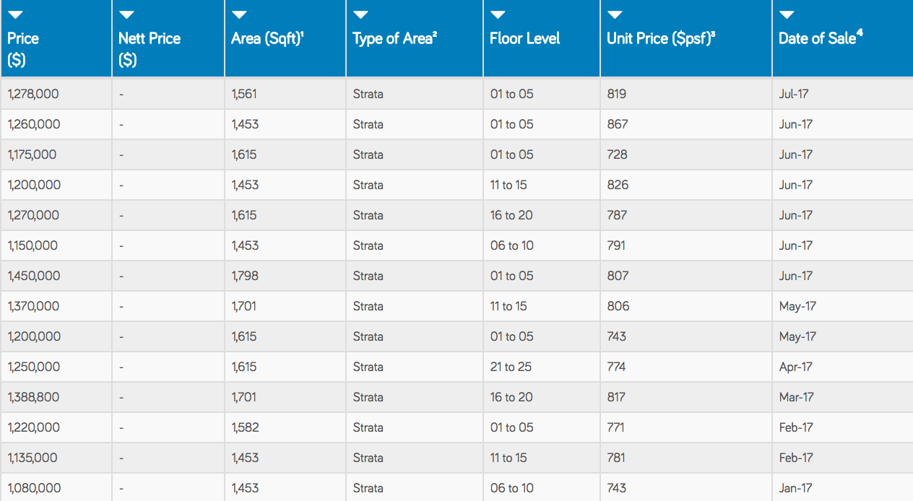Screen dimensions: 913x501
Task: Select Strata in the 1,080,000 row
Action: [x=368, y=488]
